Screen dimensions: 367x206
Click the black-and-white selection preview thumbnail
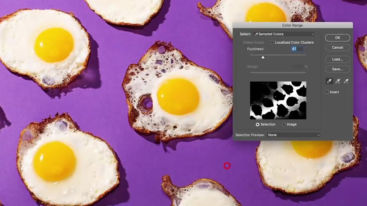(x=278, y=100)
